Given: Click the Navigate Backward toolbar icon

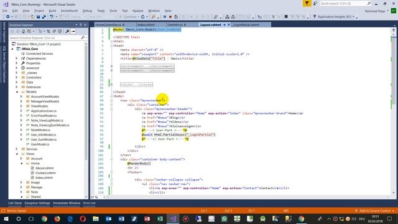Looking at the screenshot, I should (8, 17).
